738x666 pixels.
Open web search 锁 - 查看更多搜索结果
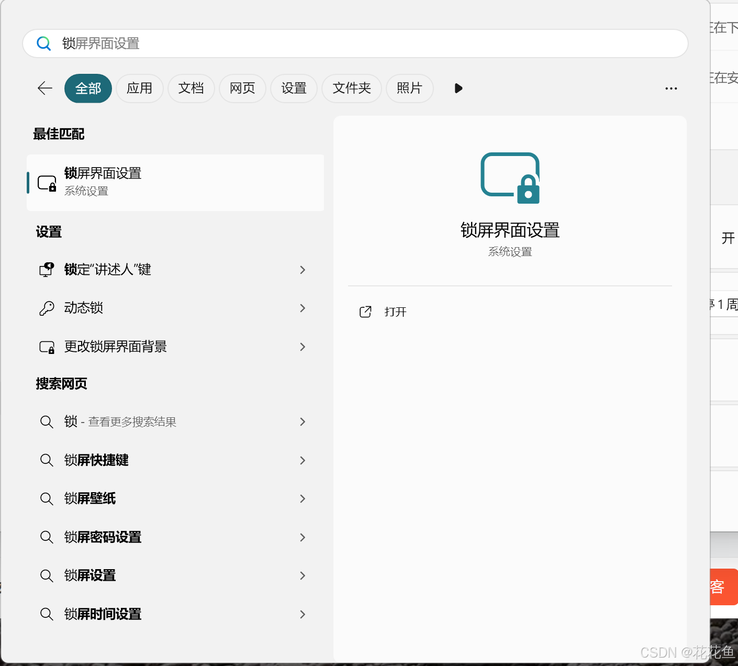175,421
